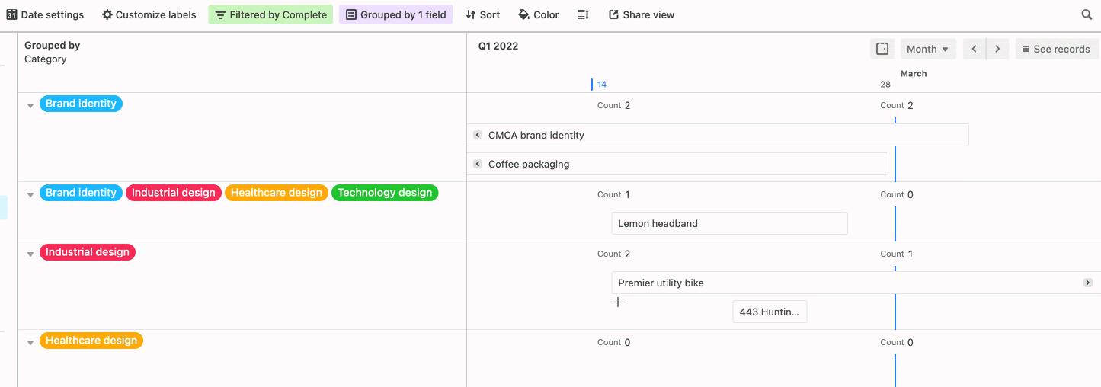Open the Month timescale dropdown
1101x387 pixels.
tap(927, 49)
